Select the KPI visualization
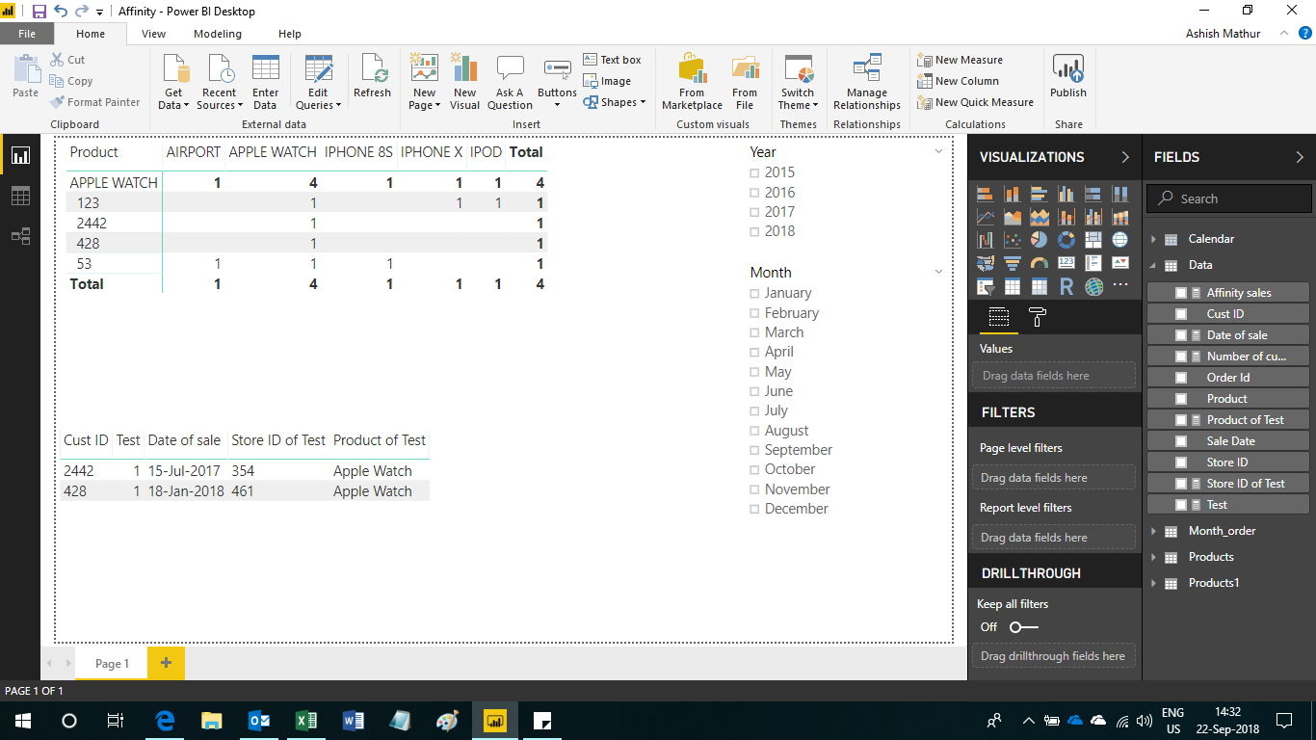 point(1120,263)
